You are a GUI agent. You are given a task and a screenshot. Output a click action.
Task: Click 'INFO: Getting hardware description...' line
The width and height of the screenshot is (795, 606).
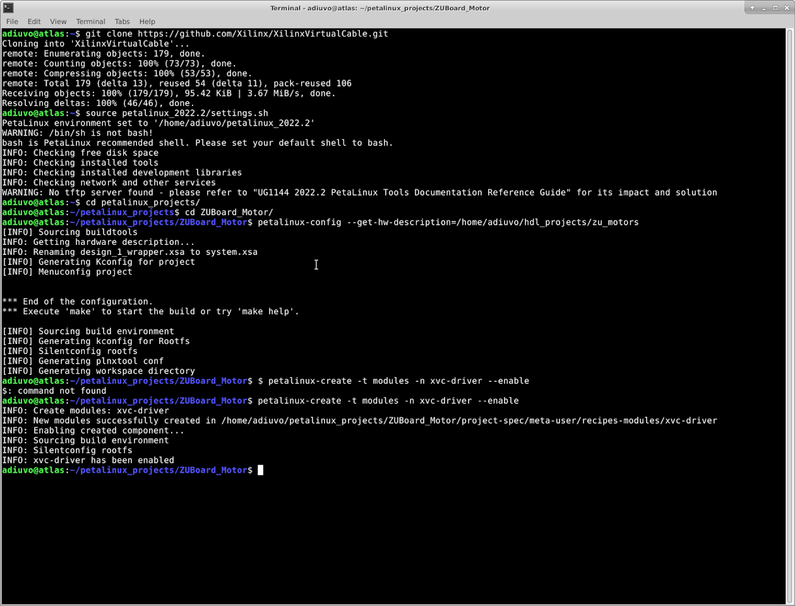click(99, 242)
